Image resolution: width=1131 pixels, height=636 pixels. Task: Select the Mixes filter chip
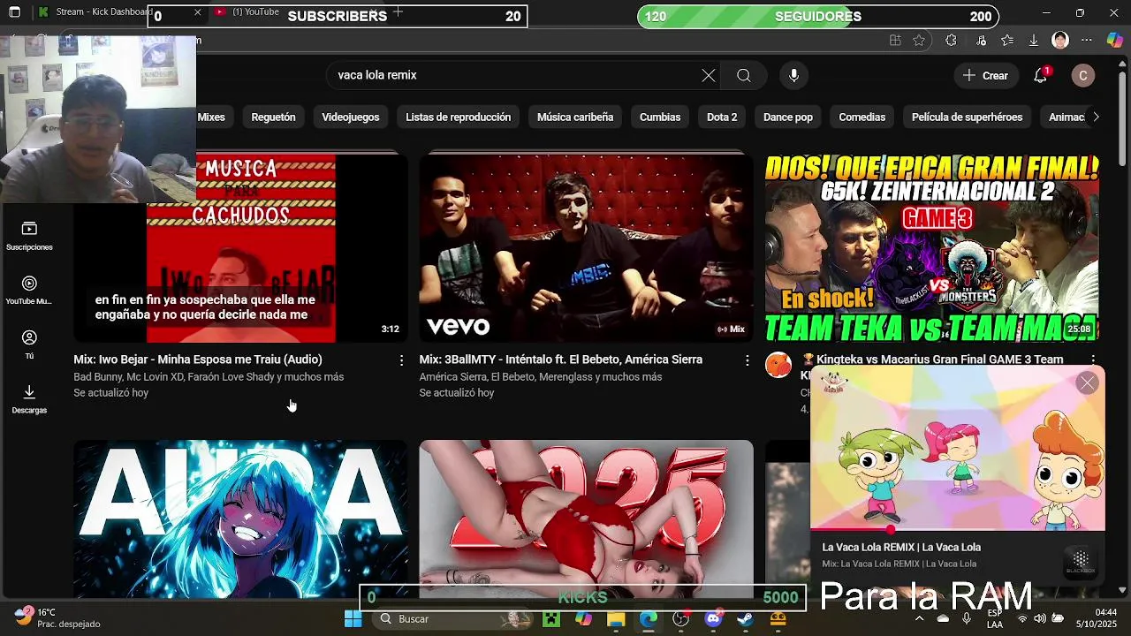(x=210, y=117)
